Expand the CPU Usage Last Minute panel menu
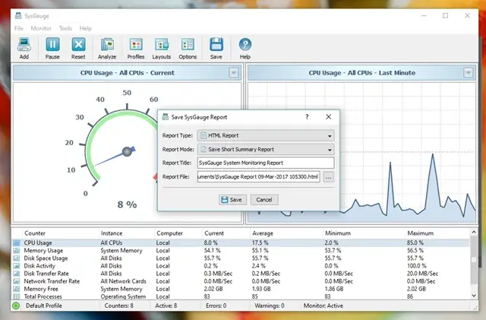Viewport: 486px width, 320px height. pos(469,73)
